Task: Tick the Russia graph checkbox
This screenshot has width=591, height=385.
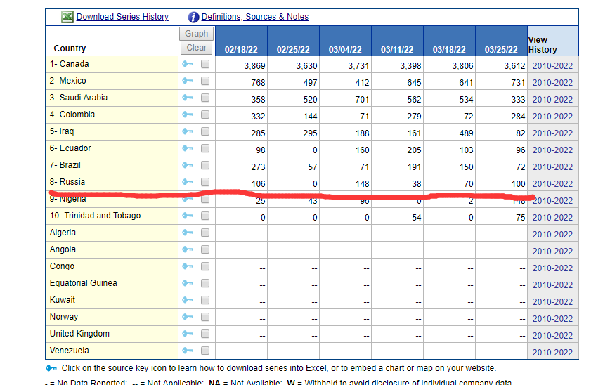Action: point(205,182)
